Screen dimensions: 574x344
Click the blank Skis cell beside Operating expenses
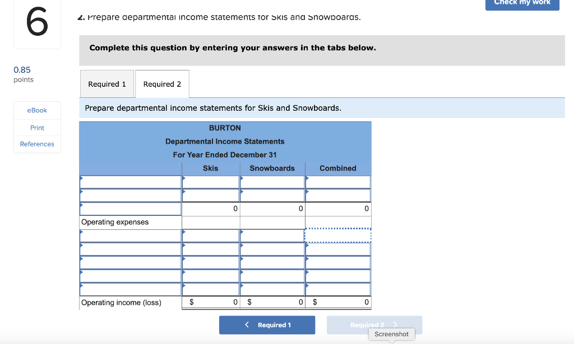tap(210, 222)
